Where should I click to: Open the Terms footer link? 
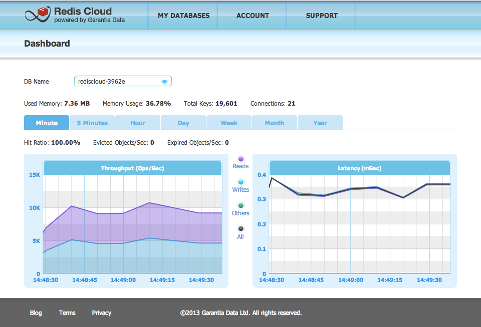tap(67, 313)
